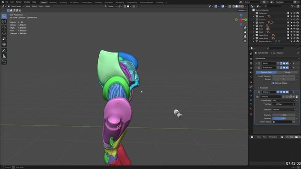Select the Simple subdivision type button
Image resolution: width=301 pixels, height=169 pixels.
[287, 72]
